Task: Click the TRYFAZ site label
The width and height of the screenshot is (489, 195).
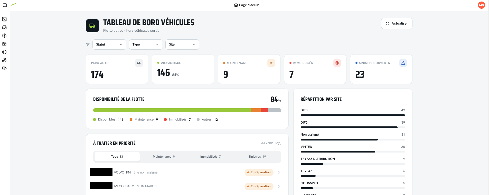Action: coord(306,171)
